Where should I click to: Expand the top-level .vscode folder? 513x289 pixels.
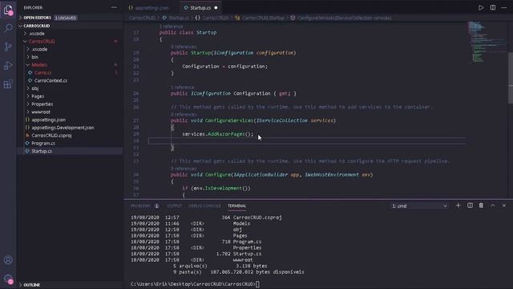[70, 34]
